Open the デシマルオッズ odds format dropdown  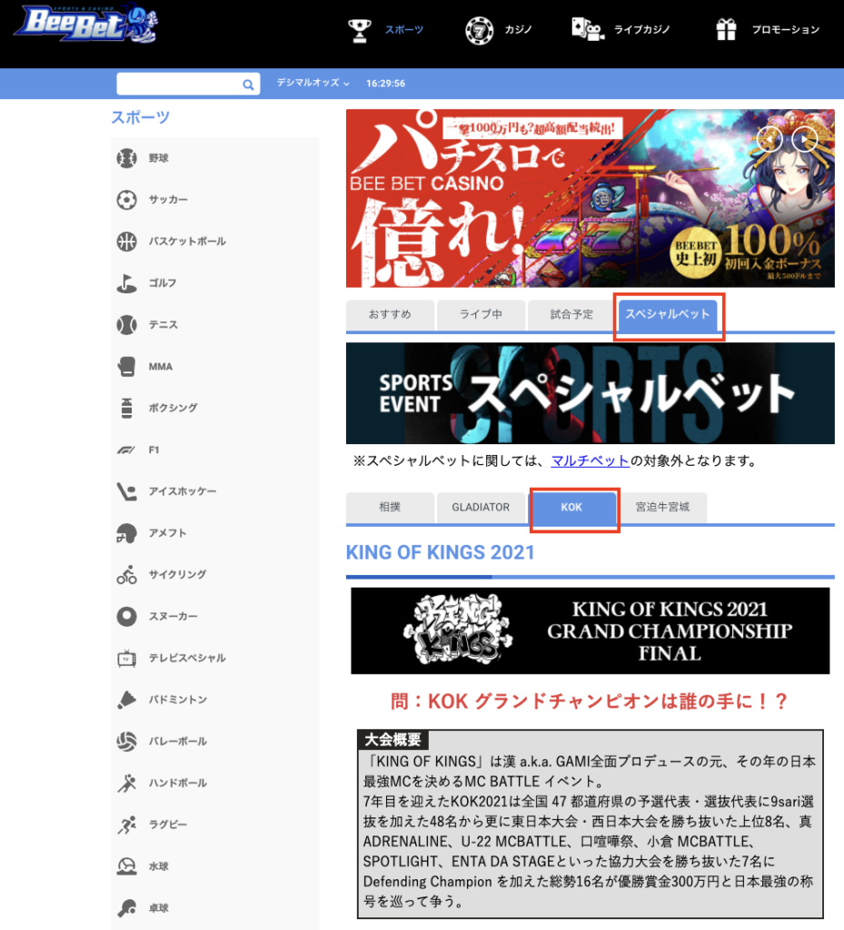tap(313, 83)
